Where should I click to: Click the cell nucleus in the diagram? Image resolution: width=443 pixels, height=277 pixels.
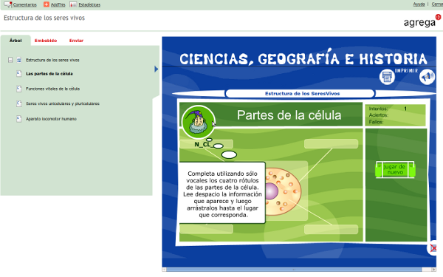[x=272, y=191]
